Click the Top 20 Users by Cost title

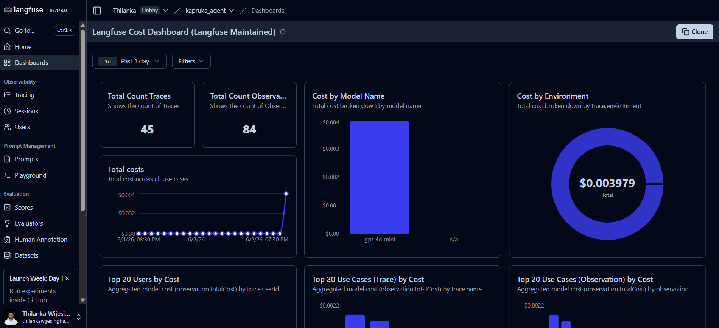pos(143,279)
